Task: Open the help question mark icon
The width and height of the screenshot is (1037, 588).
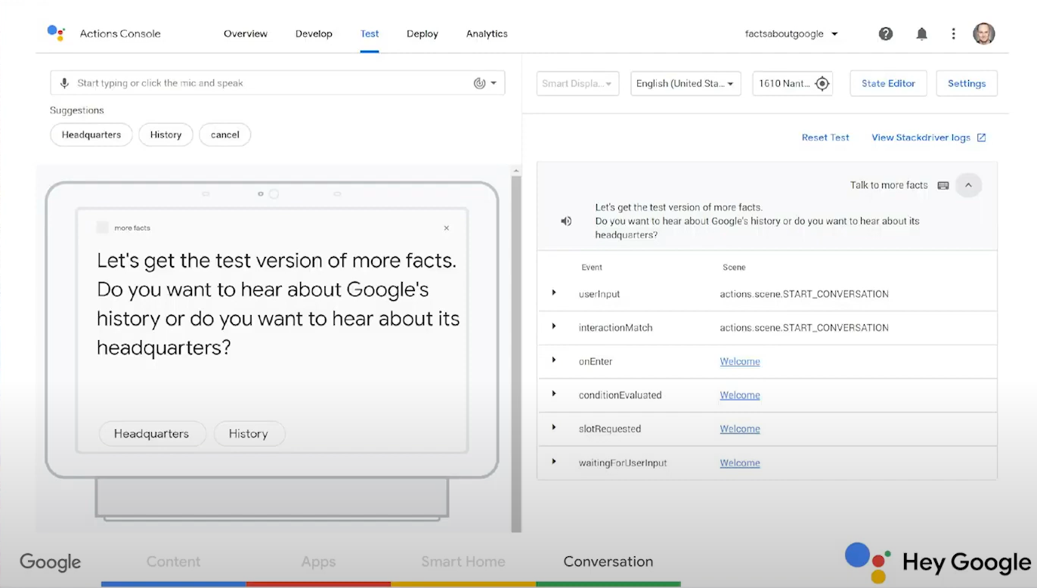Action: [886, 34]
